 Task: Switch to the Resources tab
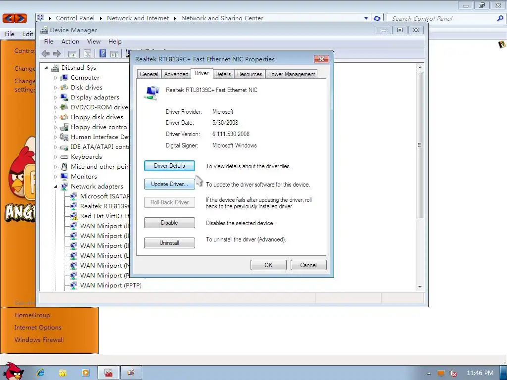[250, 74]
